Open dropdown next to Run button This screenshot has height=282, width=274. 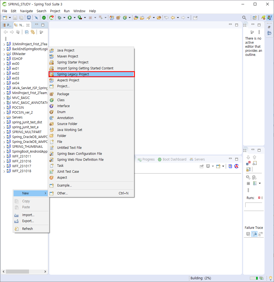click(75, 18)
